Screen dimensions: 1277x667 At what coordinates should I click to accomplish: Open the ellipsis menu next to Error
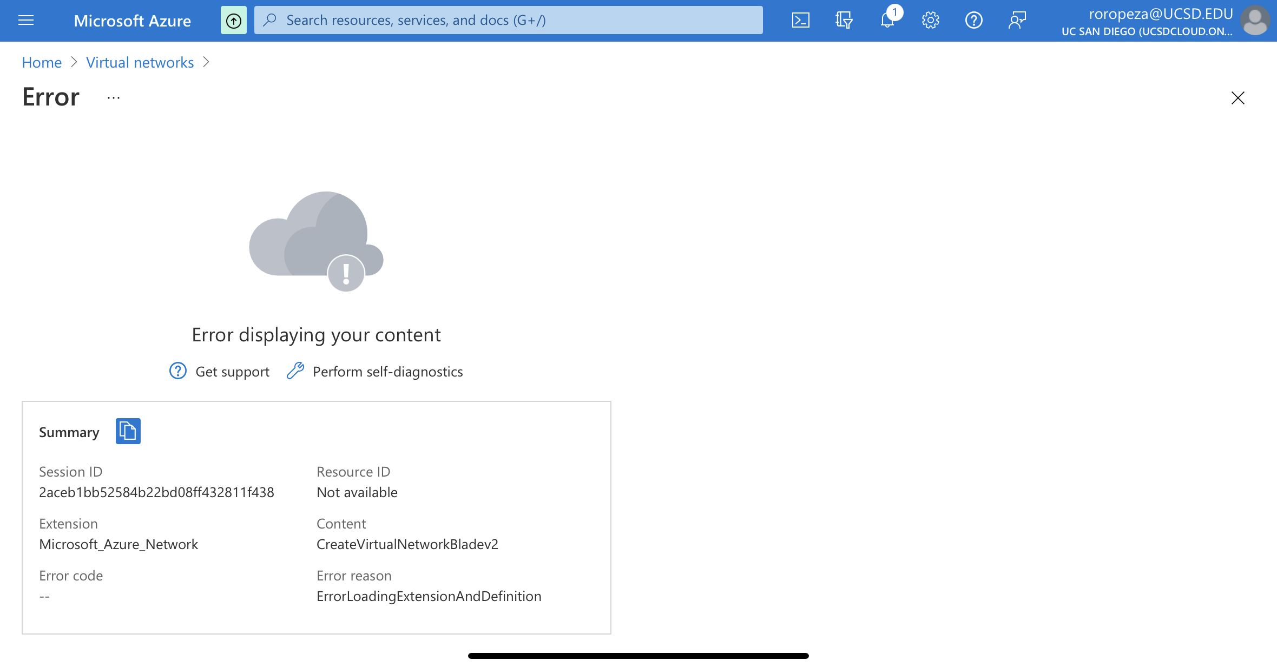[113, 98]
